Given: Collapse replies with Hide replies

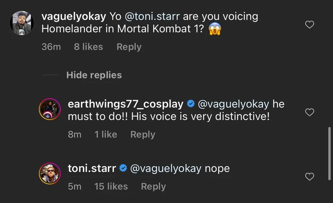Looking at the screenshot, I should coord(94,75).
